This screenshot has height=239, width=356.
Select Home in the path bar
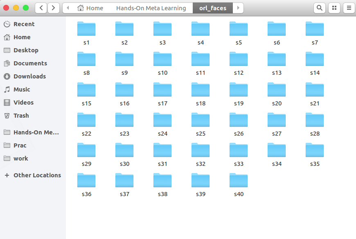(x=90, y=8)
